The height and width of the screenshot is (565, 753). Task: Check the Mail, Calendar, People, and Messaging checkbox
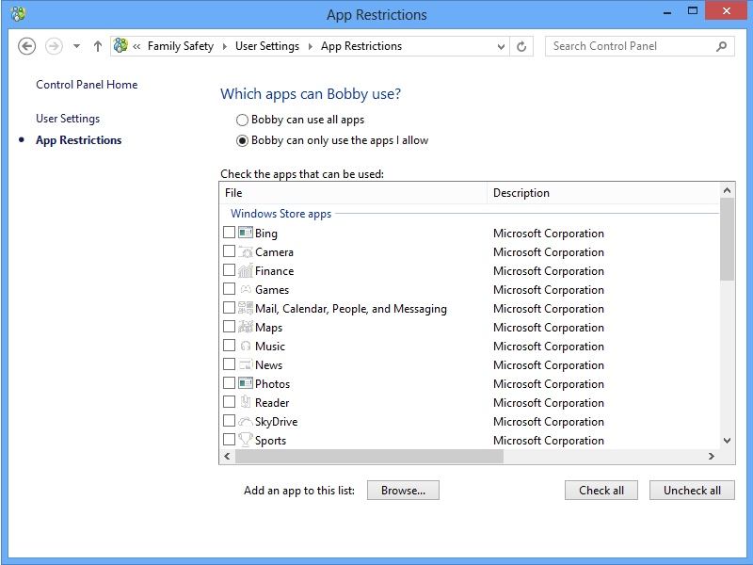tap(229, 308)
